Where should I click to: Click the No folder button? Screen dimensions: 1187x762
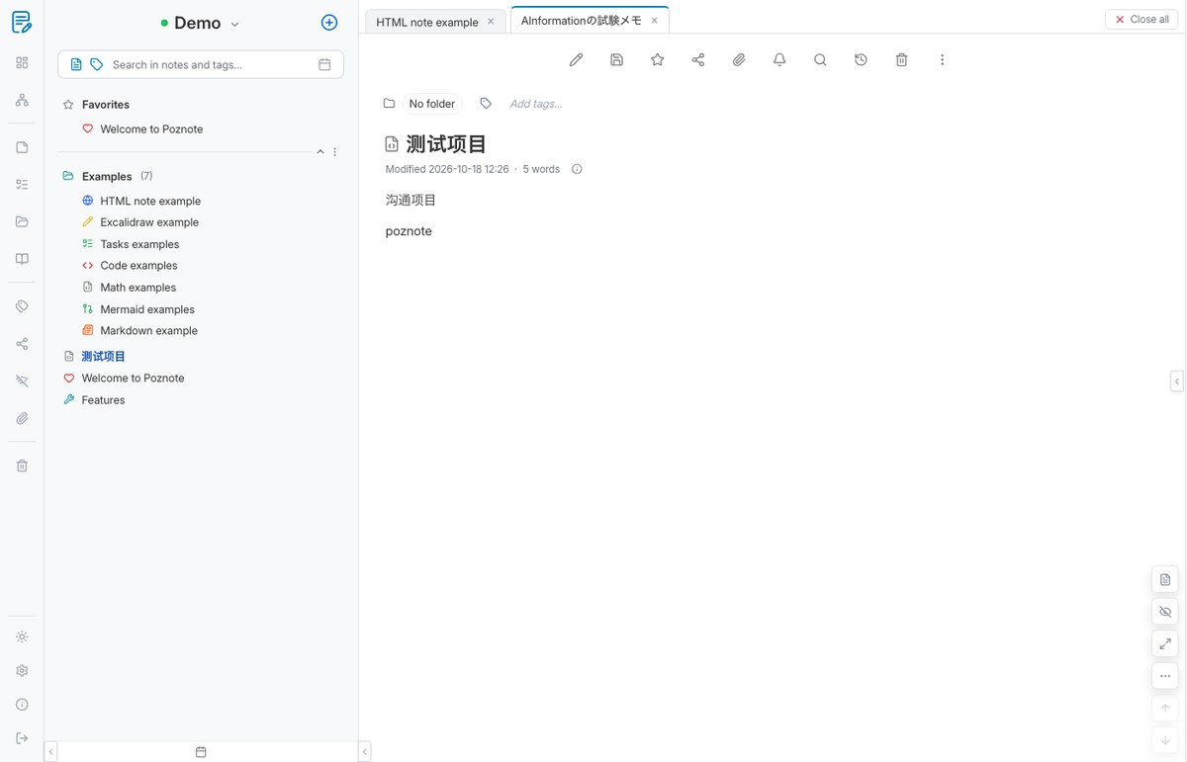432,104
